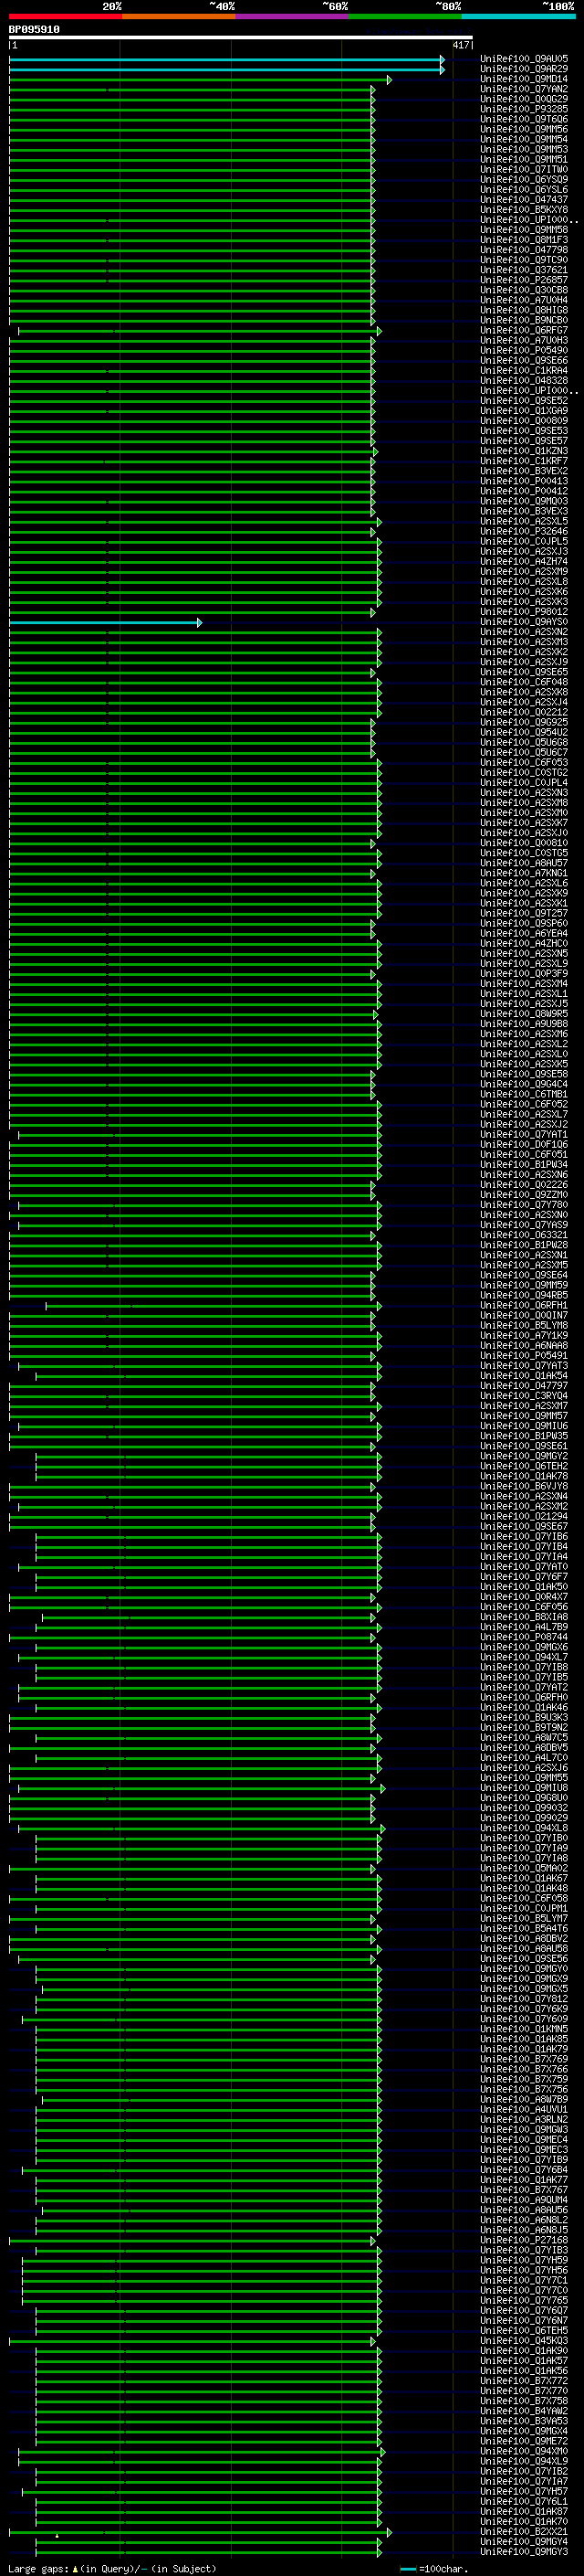584x2576 pixels.
Task: Select label UniRef100_Q6RFG7
Action: 524,330
